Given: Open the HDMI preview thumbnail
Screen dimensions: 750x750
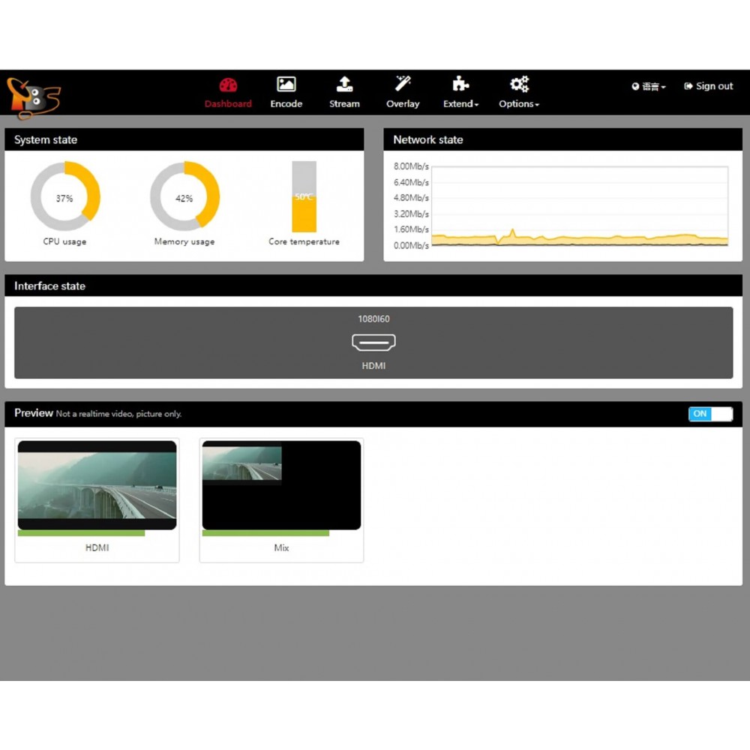Looking at the screenshot, I should click(x=97, y=485).
